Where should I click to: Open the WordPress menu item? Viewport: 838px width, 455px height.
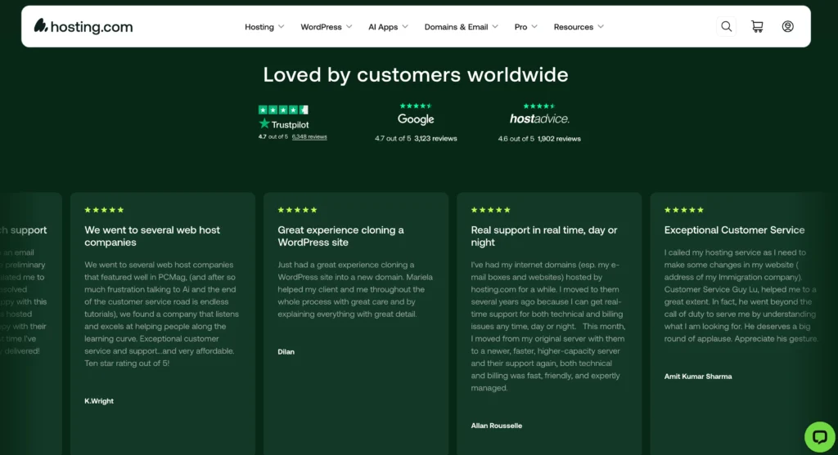[x=321, y=27]
